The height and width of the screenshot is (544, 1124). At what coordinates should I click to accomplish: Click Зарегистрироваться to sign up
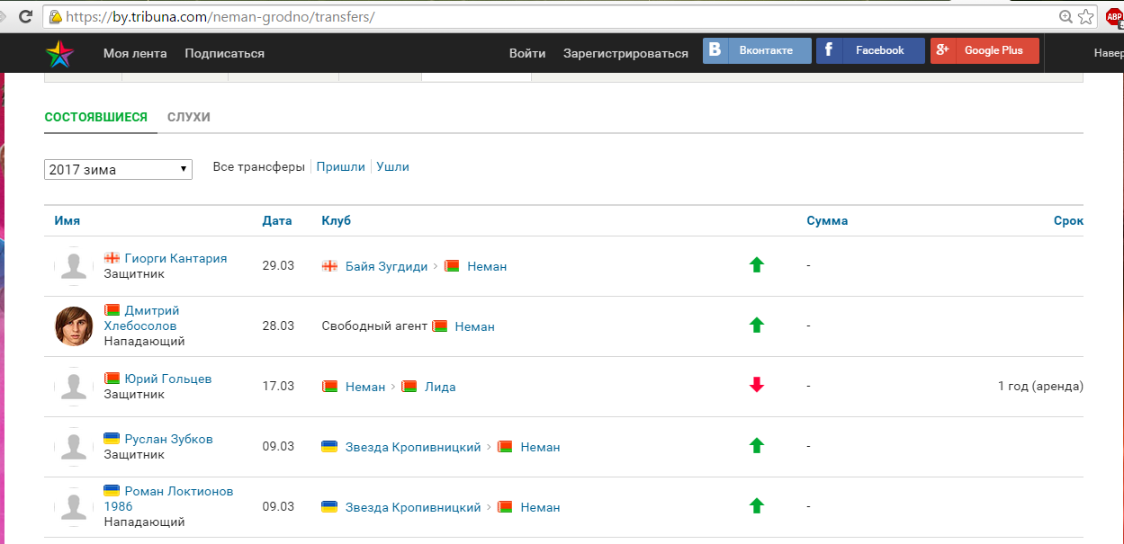(x=625, y=53)
